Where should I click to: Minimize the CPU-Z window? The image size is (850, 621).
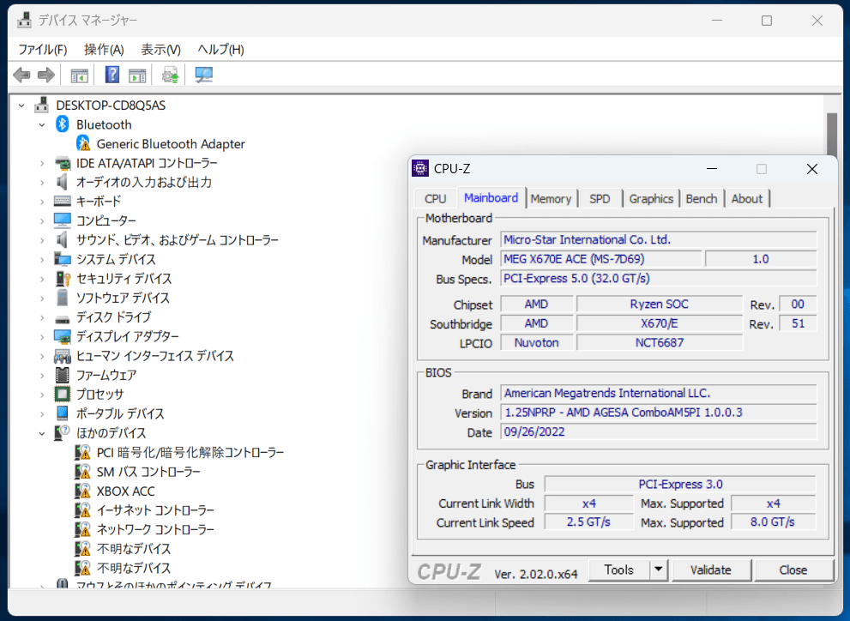point(712,169)
